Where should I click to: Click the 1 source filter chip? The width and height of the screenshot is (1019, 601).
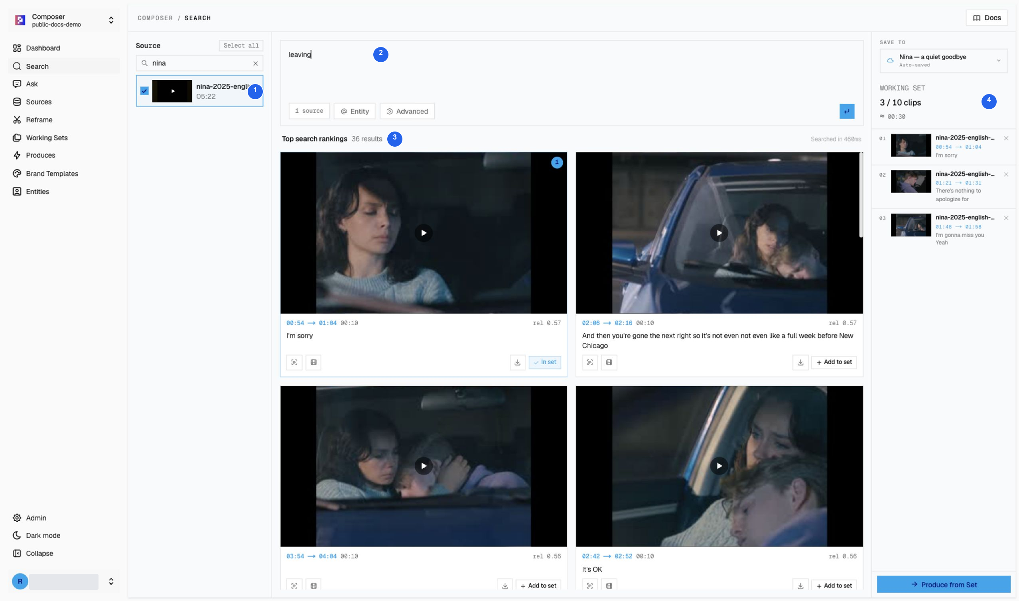coord(309,111)
